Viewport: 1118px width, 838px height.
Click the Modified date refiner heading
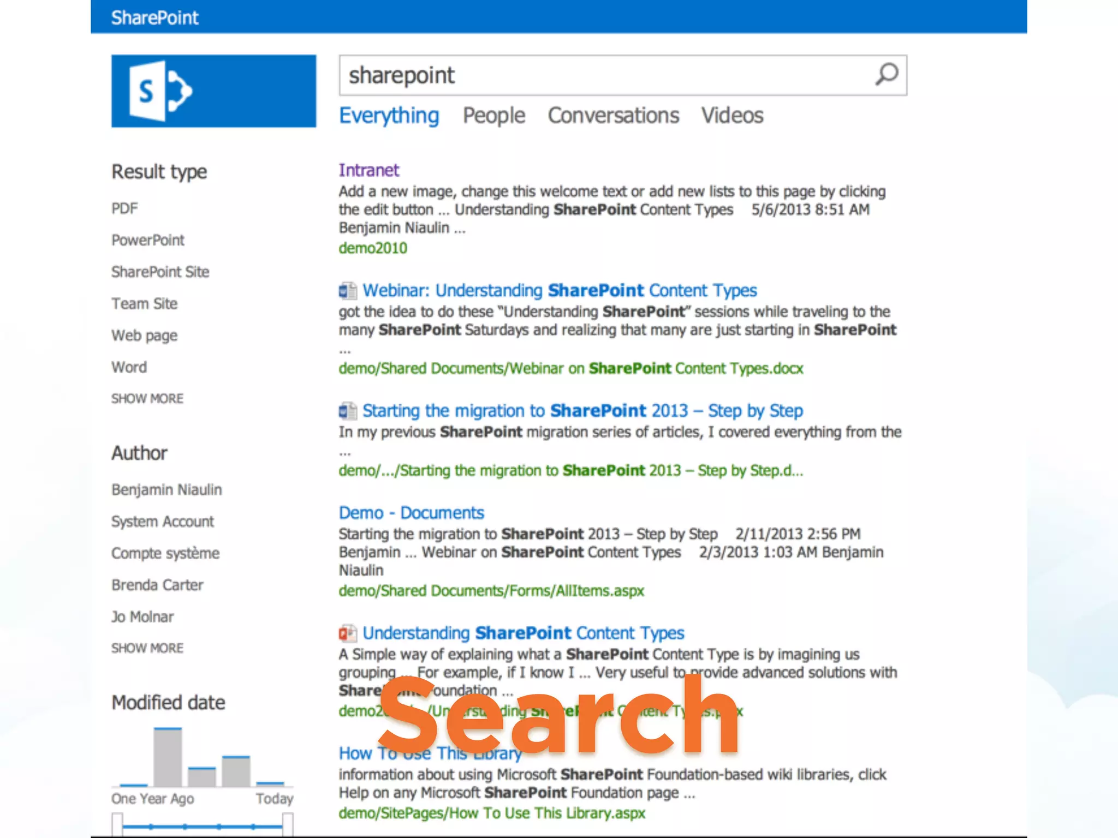168,703
